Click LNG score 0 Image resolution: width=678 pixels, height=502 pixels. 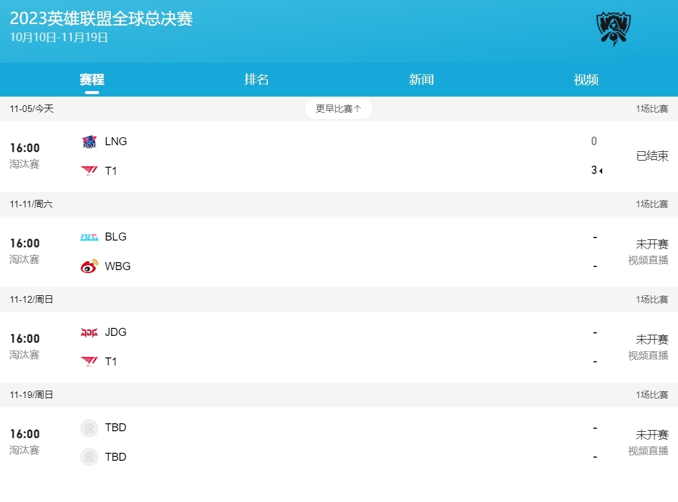pos(594,141)
